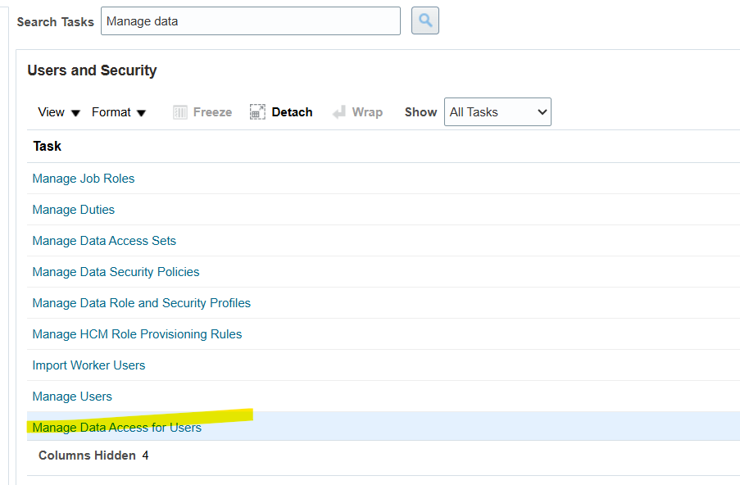Open the Manage Users task
The height and width of the screenshot is (485, 740).
[72, 397]
